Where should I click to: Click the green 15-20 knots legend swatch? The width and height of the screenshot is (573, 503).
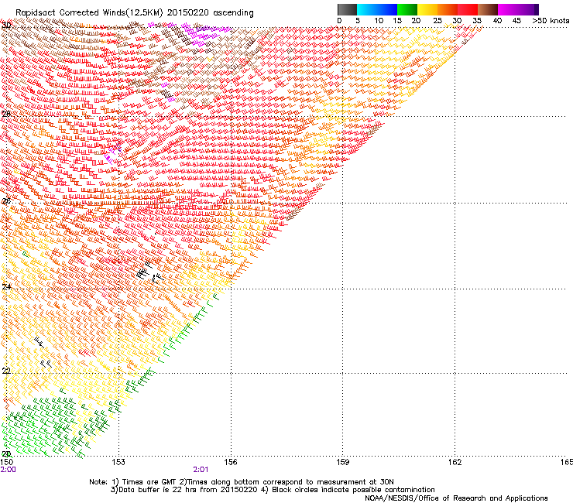(x=407, y=10)
